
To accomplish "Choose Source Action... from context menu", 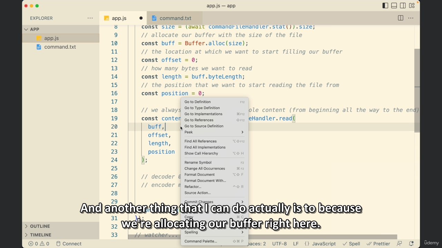I will (x=214, y=193).
